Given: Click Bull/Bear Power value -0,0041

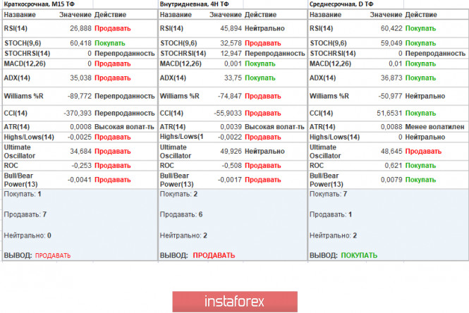Looking at the screenshot, I should [x=80, y=180].
